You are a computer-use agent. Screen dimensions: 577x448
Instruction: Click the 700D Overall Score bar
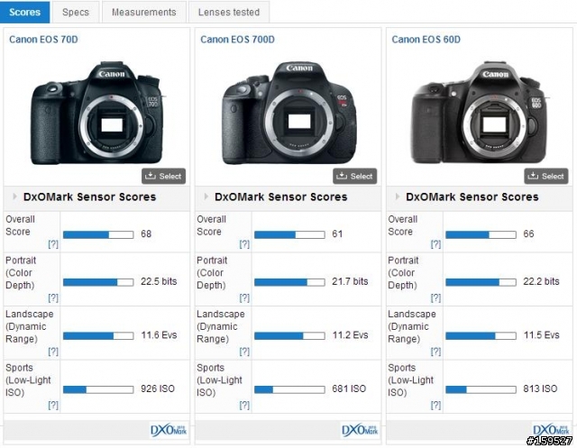(289, 234)
